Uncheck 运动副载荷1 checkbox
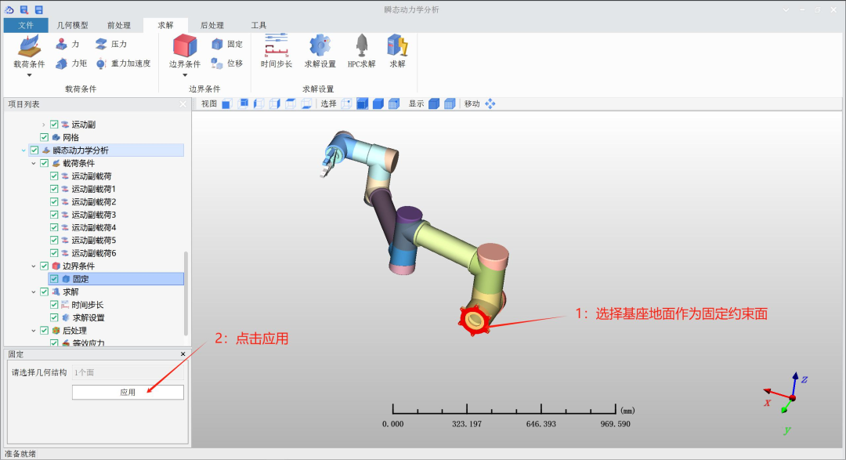Image resolution: width=846 pixels, height=460 pixels. [x=54, y=189]
